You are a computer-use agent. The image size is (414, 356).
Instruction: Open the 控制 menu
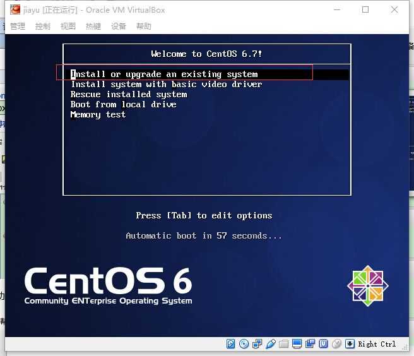(x=43, y=26)
